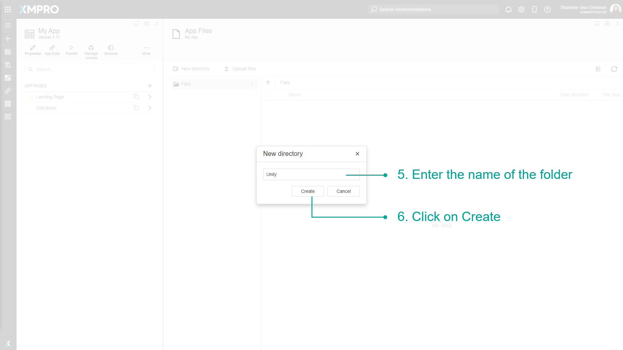Click the Unity folder name input field
This screenshot has width=623, height=350.
click(x=311, y=174)
